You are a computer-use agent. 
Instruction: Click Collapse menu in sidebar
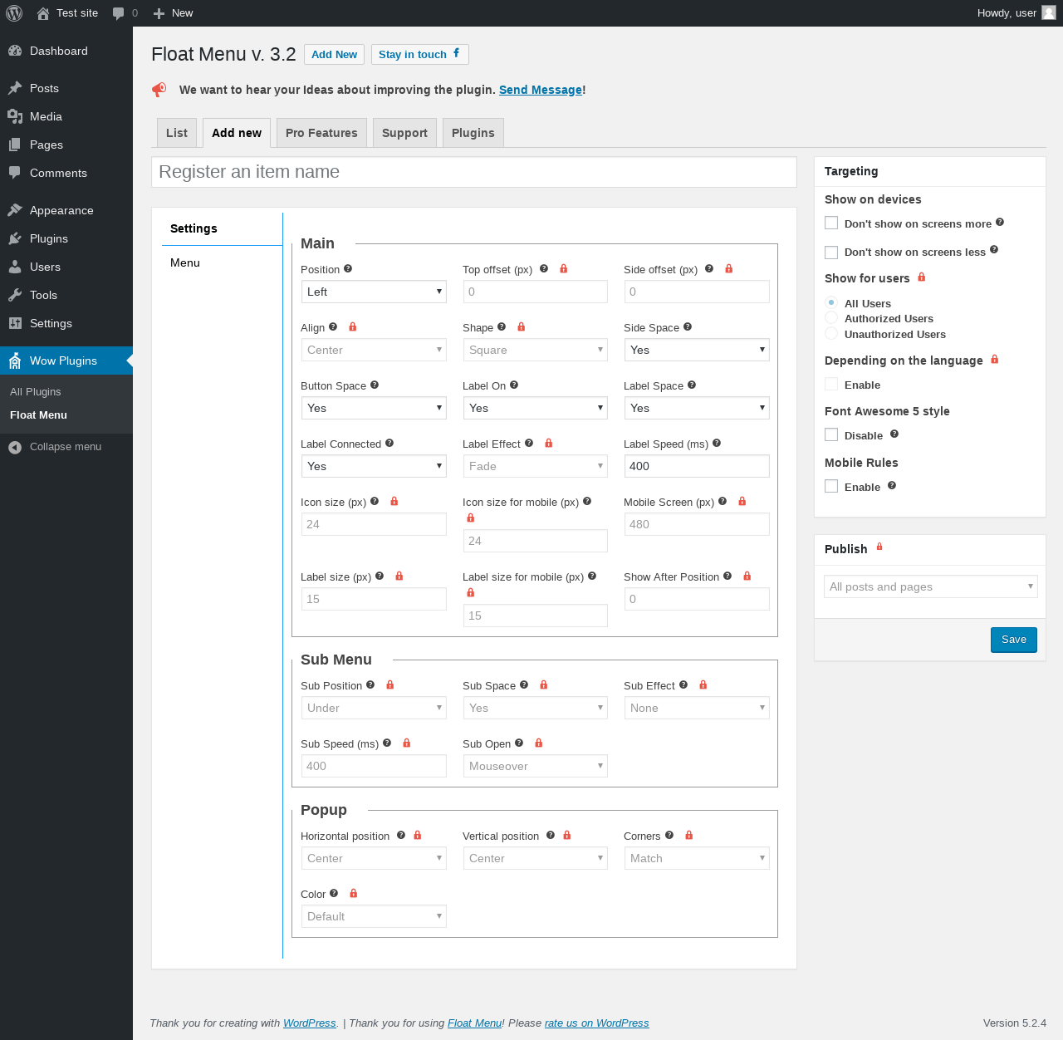pos(66,447)
